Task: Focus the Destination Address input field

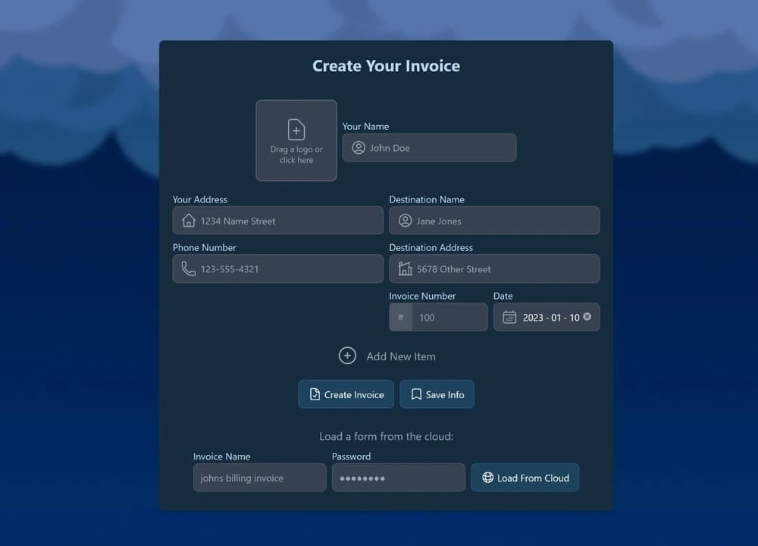Action: click(494, 269)
